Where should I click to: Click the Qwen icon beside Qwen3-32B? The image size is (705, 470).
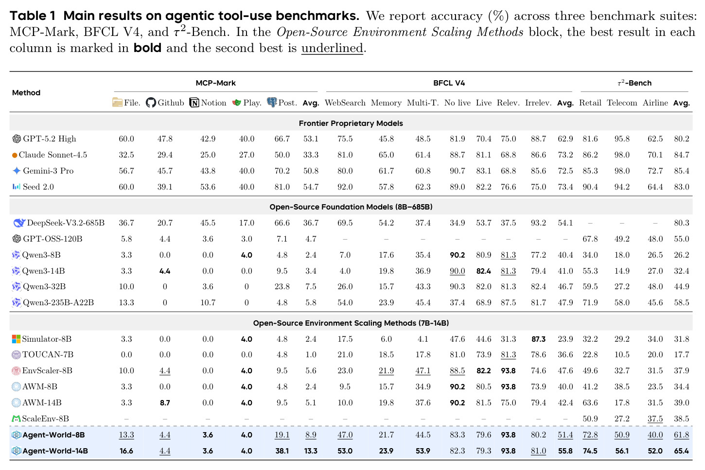tap(16, 287)
